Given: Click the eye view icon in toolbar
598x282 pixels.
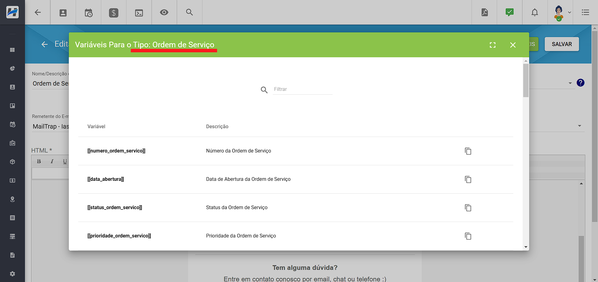Looking at the screenshot, I should (164, 12).
